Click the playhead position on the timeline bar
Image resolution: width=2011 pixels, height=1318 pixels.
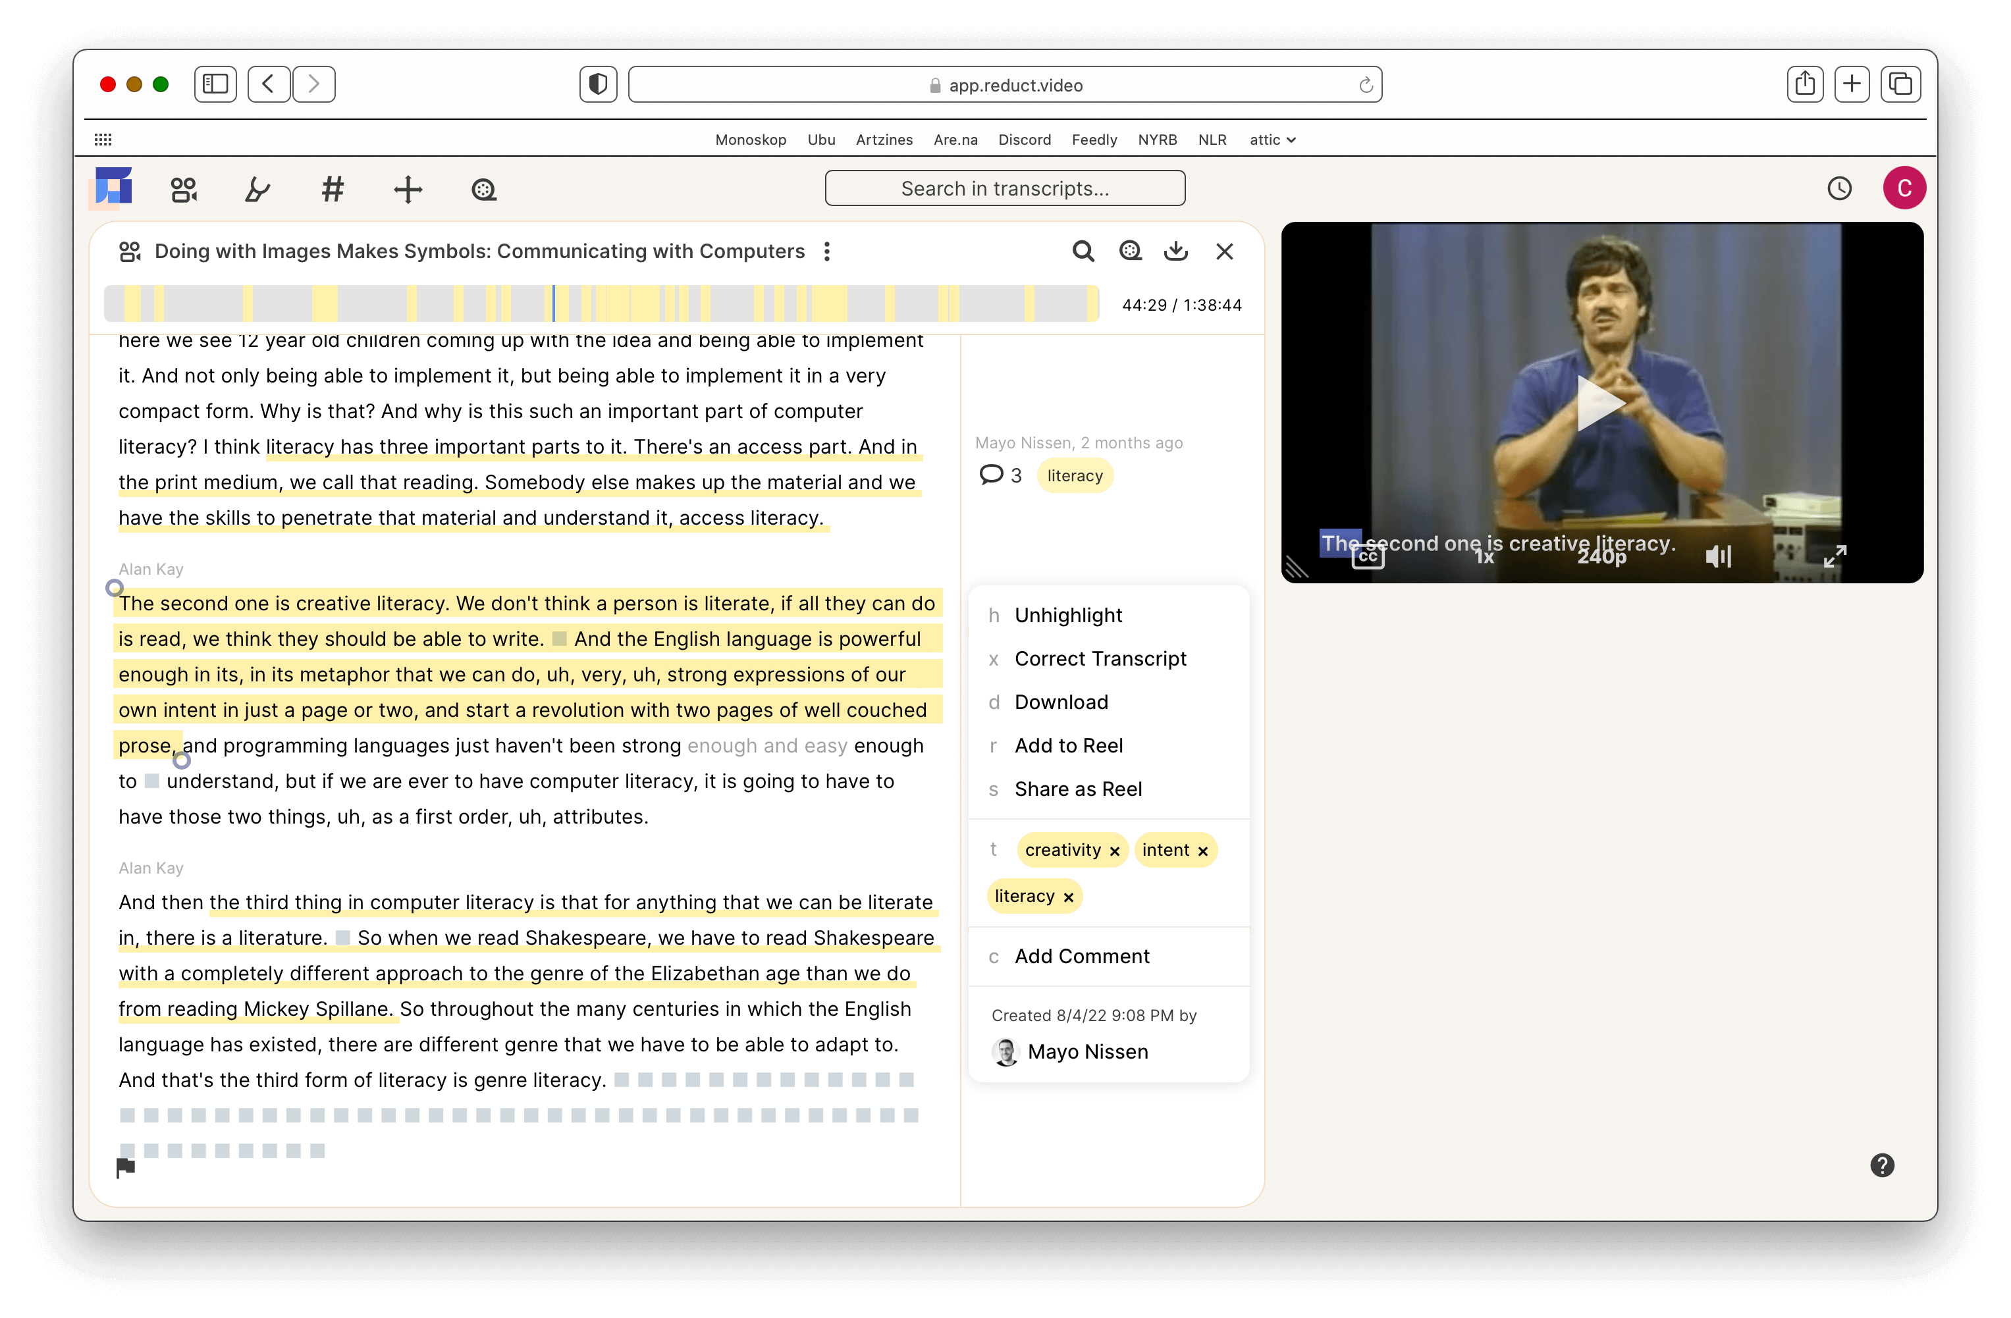click(553, 303)
